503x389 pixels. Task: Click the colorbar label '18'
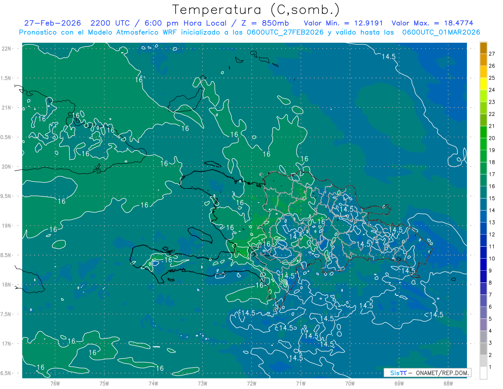[x=492, y=162]
